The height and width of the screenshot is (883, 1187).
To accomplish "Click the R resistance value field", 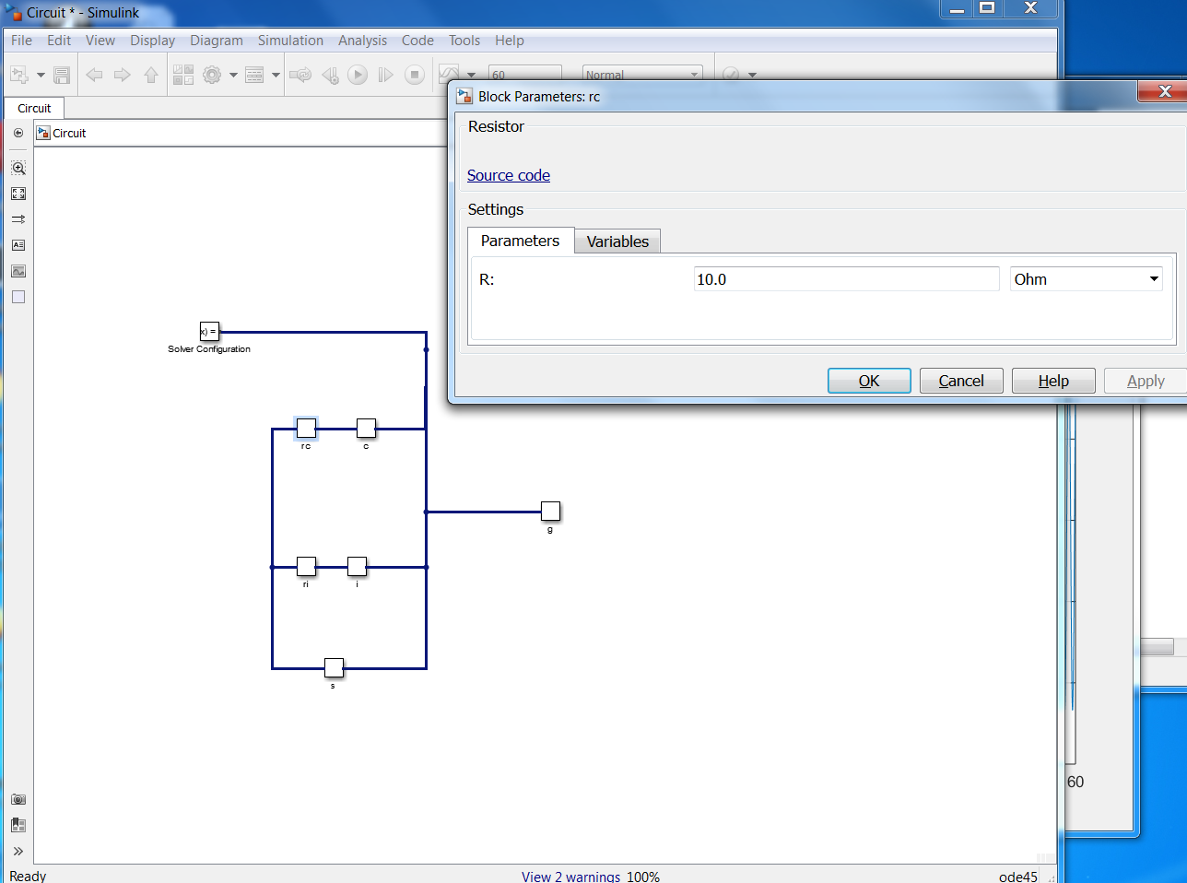I will point(846,279).
